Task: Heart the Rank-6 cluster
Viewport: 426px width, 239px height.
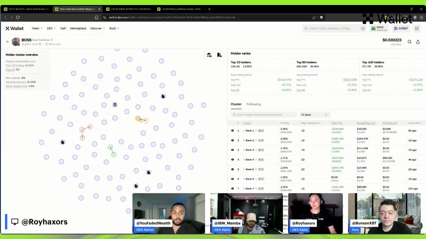Action: tap(256, 179)
